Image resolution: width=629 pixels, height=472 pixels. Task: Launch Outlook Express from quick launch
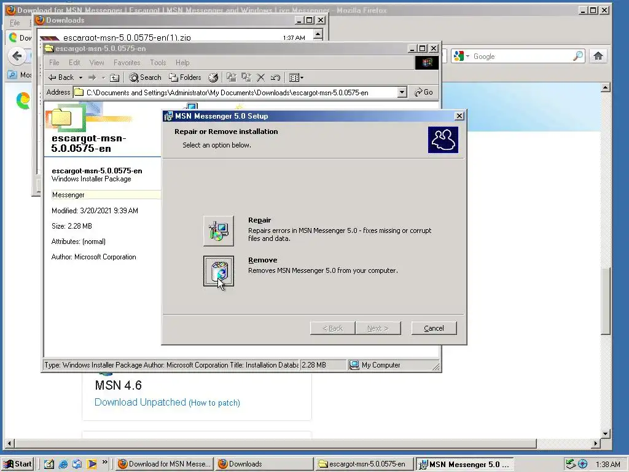point(77,464)
